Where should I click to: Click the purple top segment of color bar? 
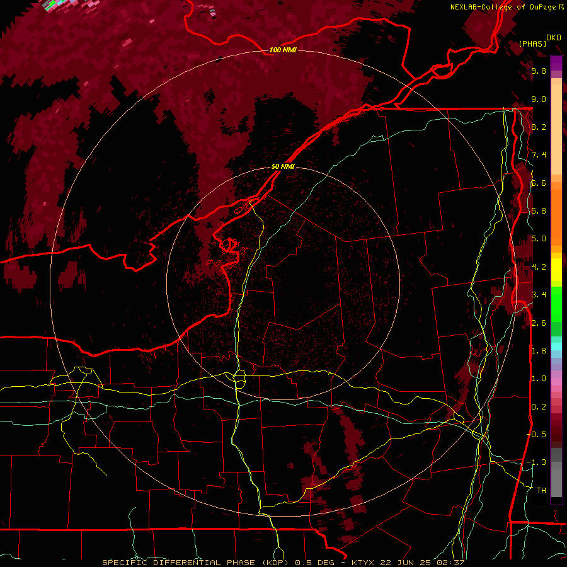[x=556, y=63]
